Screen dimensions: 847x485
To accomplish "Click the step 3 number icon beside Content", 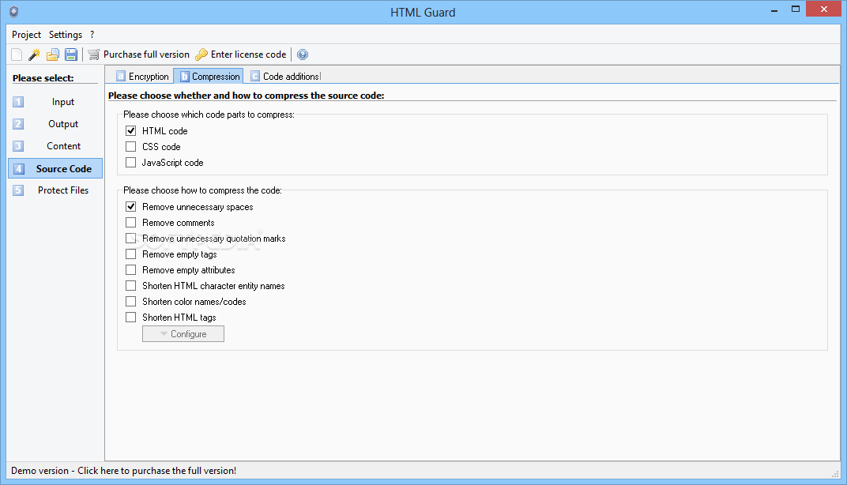I will point(18,146).
